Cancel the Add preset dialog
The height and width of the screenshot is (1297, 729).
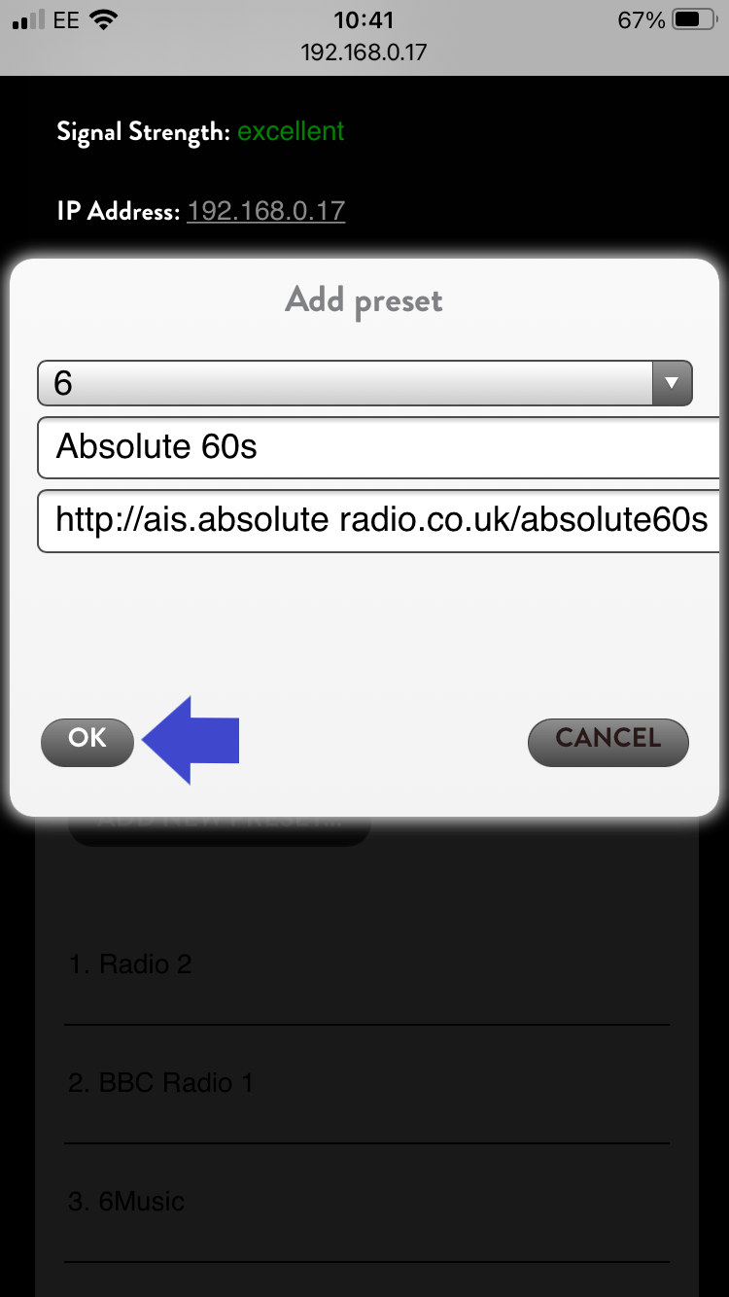point(607,742)
